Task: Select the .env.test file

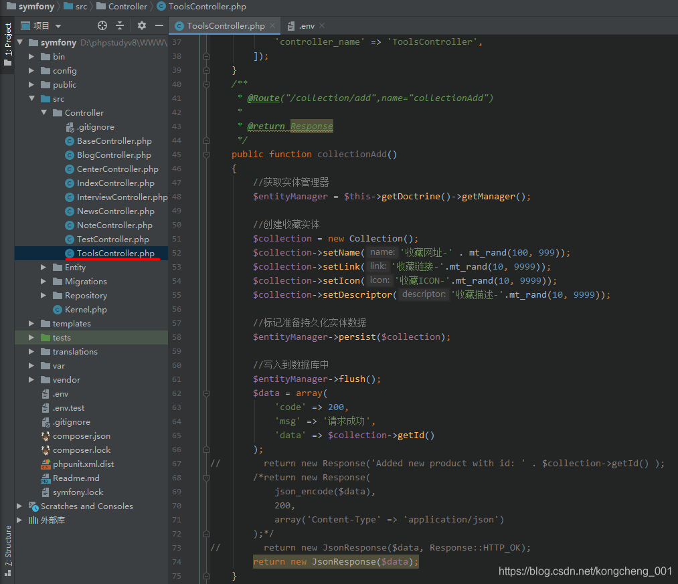Action: point(63,407)
